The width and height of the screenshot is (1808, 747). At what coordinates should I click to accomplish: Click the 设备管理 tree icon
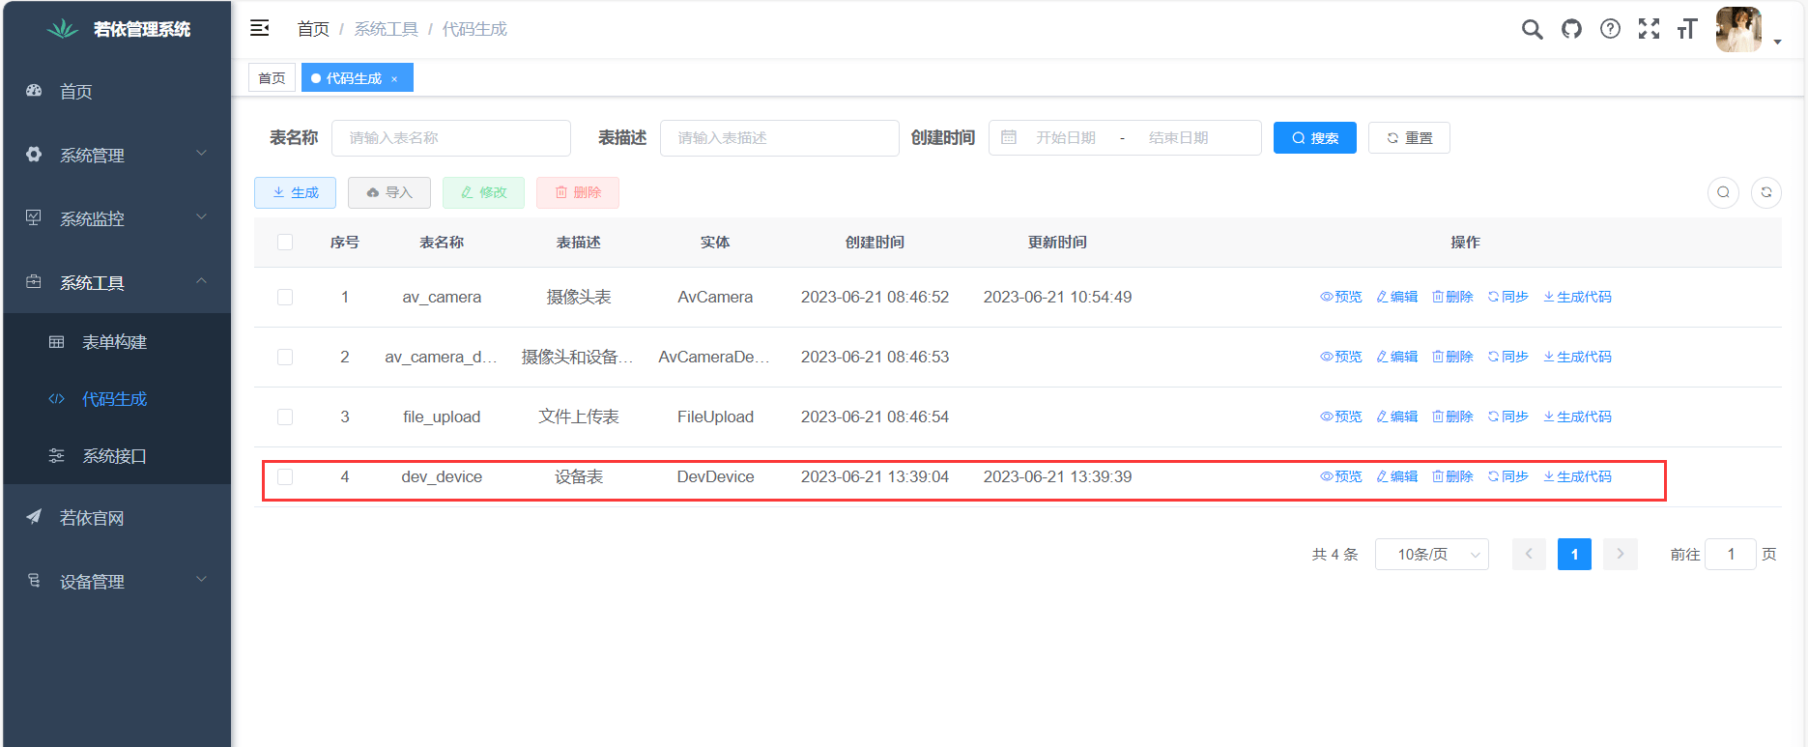[x=34, y=580]
